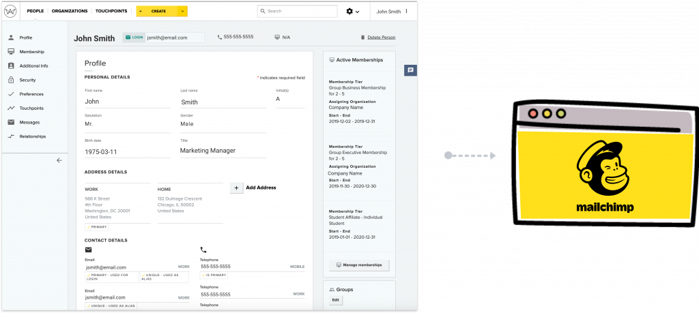Viewport: 699px width, 313px height.
Task: Collapse the sidebar with left arrow
Action: 59,160
